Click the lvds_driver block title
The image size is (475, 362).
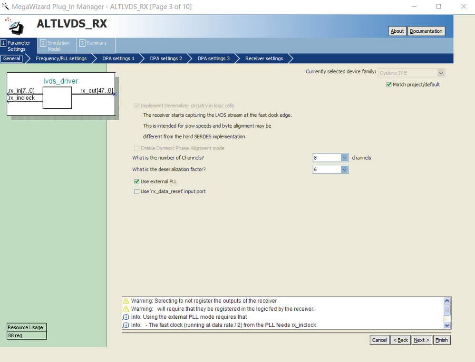61,81
